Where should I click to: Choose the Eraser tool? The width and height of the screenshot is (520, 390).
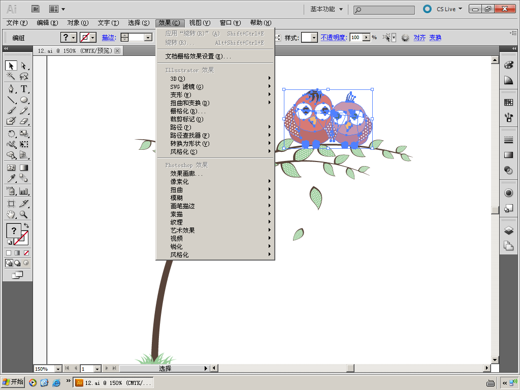point(23,121)
